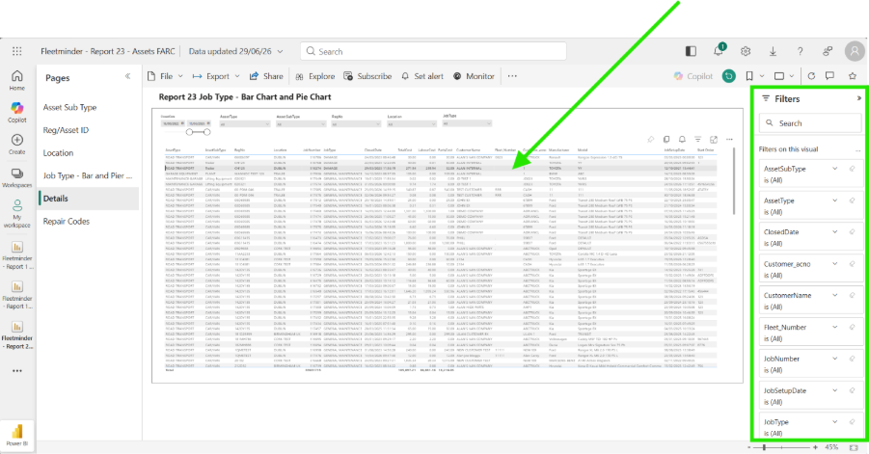Refresh the report visuals
Screen dimensions: 869x454
[811, 76]
